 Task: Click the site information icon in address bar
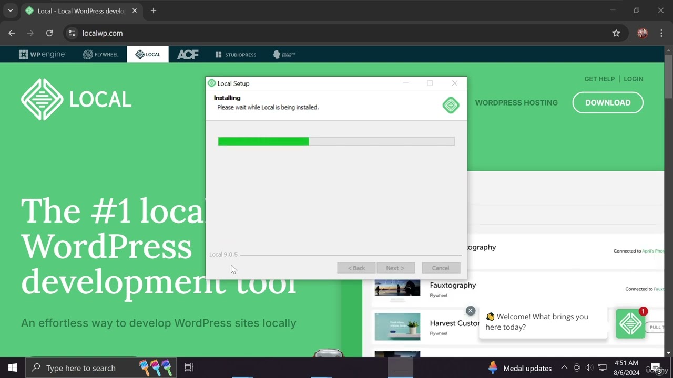tap(72, 33)
